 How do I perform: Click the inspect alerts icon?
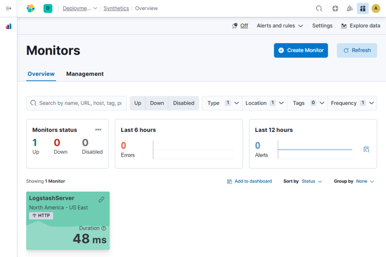pos(366,150)
